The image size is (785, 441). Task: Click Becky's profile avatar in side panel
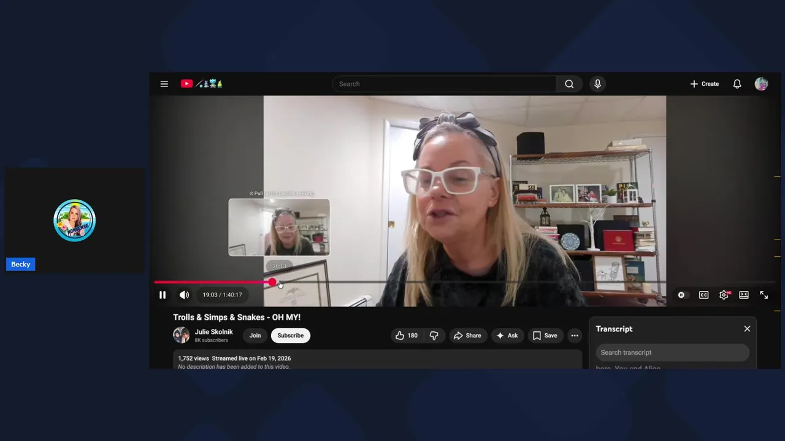pos(74,221)
